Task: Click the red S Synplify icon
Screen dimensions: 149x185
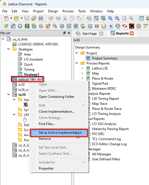Action: tap(125, 26)
